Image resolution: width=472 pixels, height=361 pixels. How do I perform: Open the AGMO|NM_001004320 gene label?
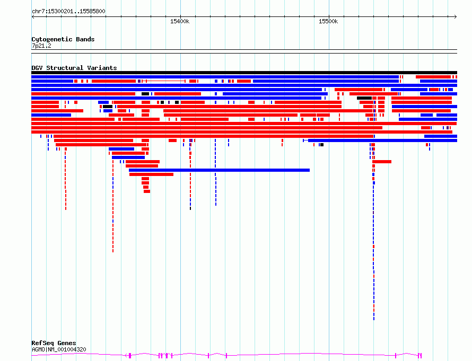coord(59,349)
